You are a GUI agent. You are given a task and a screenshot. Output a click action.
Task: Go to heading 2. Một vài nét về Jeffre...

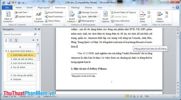click(x=21, y=59)
